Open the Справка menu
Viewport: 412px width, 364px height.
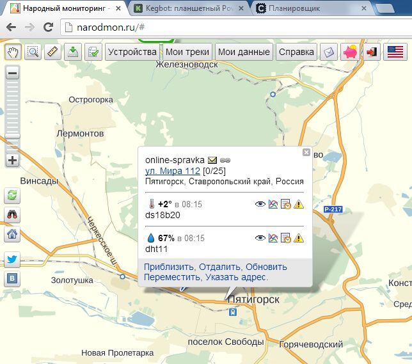coord(296,52)
